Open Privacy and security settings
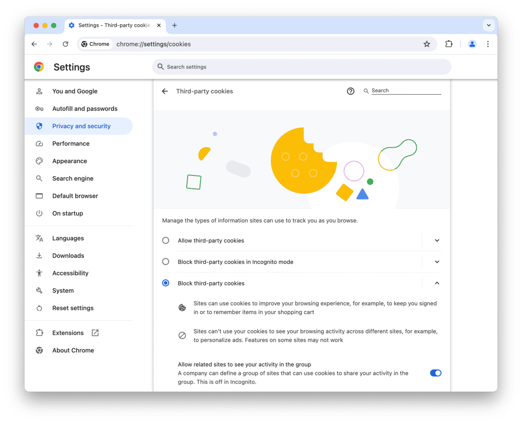The image size is (522, 424). click(79, 126)
